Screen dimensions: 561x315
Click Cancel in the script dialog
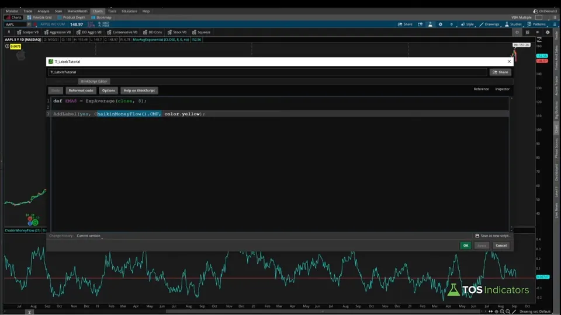(x=501, y=246)
